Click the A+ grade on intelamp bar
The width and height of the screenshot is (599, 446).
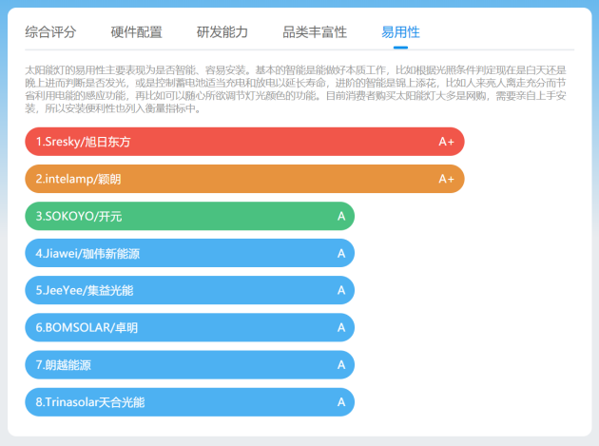click(446, 179)
